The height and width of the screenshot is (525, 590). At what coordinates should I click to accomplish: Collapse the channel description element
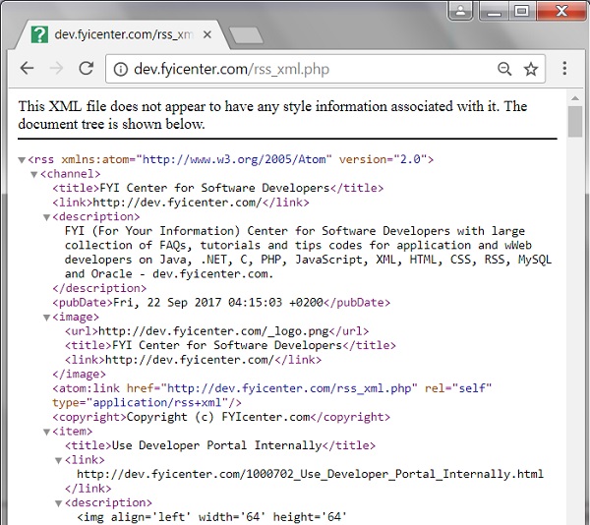(x=46, y=217)
